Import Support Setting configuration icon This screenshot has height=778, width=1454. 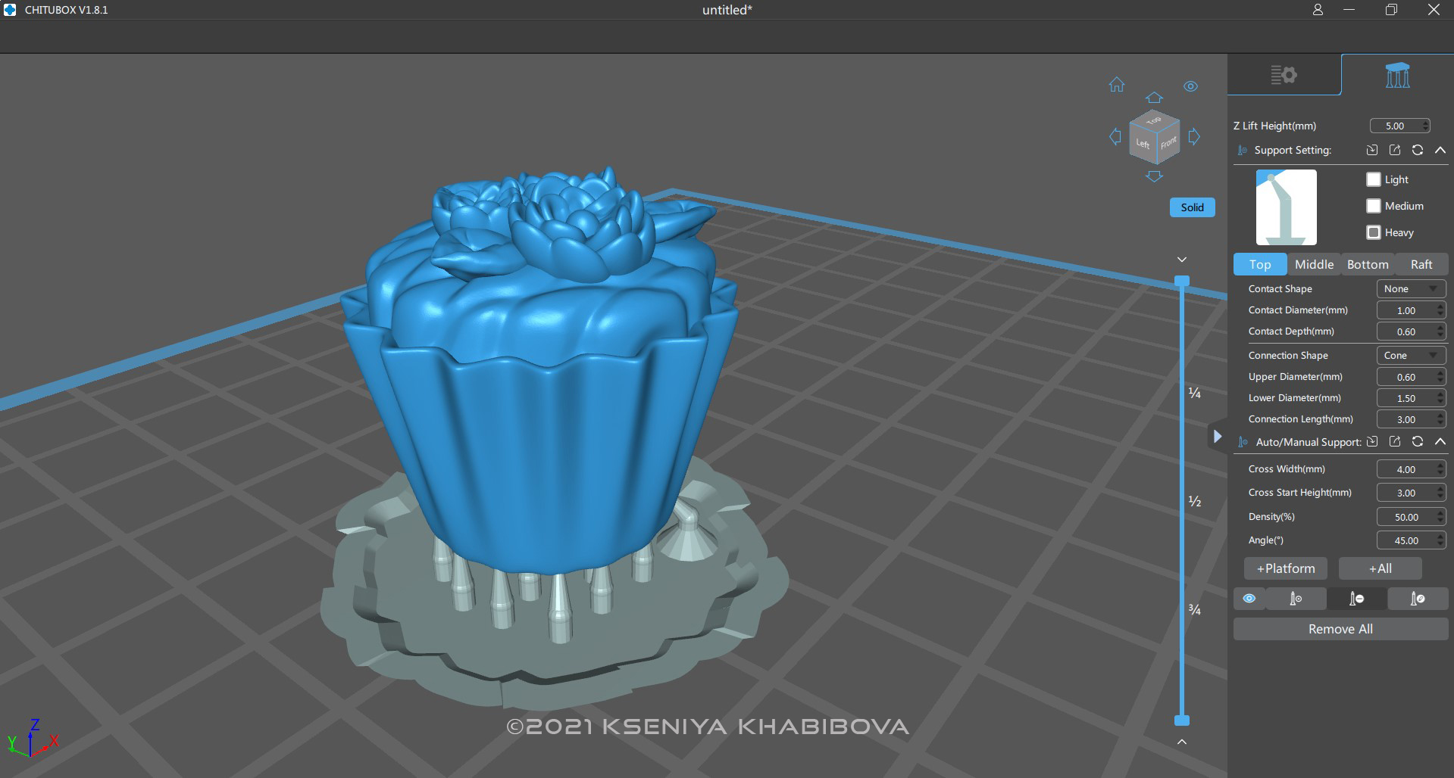click(1372, 150)
